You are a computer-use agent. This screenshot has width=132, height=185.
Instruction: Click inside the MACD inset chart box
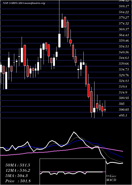pos(73,172)
